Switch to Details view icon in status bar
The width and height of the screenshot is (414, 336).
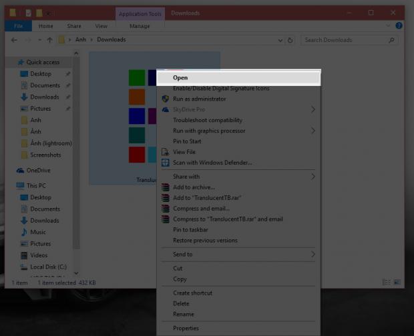click(386, 282)
